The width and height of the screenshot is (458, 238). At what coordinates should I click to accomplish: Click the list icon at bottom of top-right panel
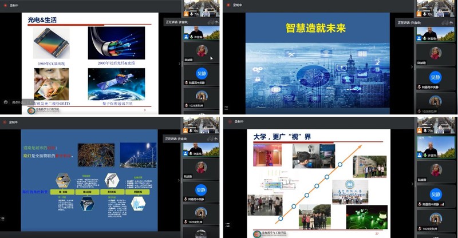(226, 107)
